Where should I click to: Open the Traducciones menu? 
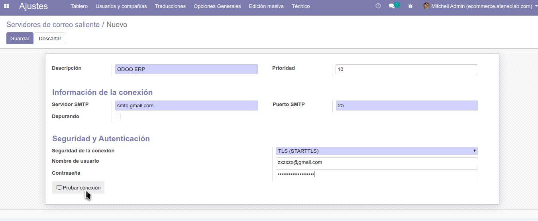click(x=170, y=6)
